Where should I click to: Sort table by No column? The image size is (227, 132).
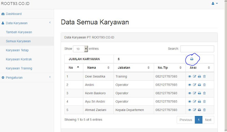(74, 68)
